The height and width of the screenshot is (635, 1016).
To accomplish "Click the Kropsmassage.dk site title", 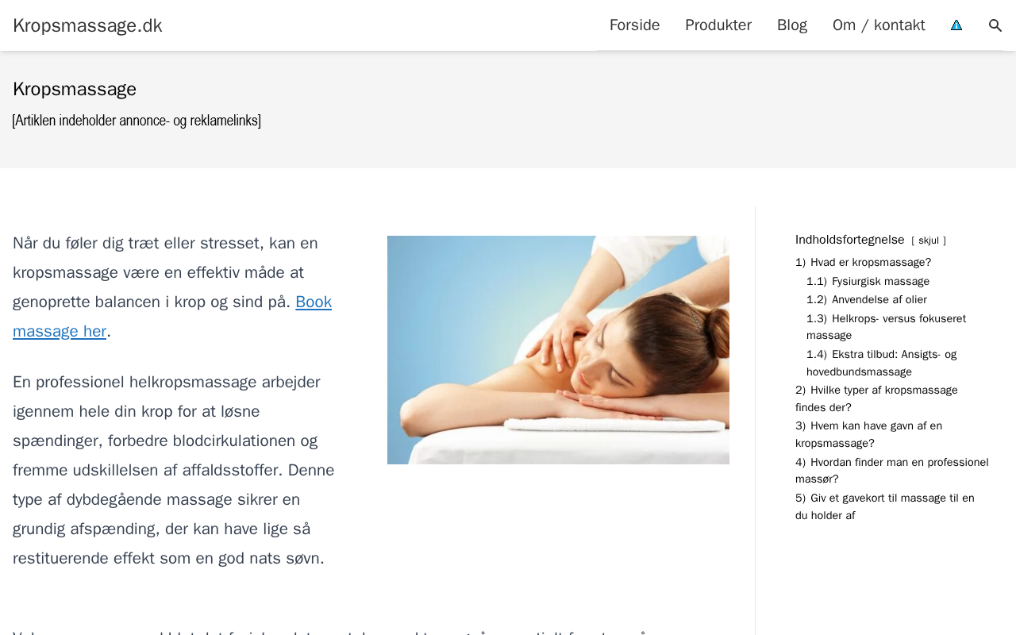I will click(x=87, y=25).
